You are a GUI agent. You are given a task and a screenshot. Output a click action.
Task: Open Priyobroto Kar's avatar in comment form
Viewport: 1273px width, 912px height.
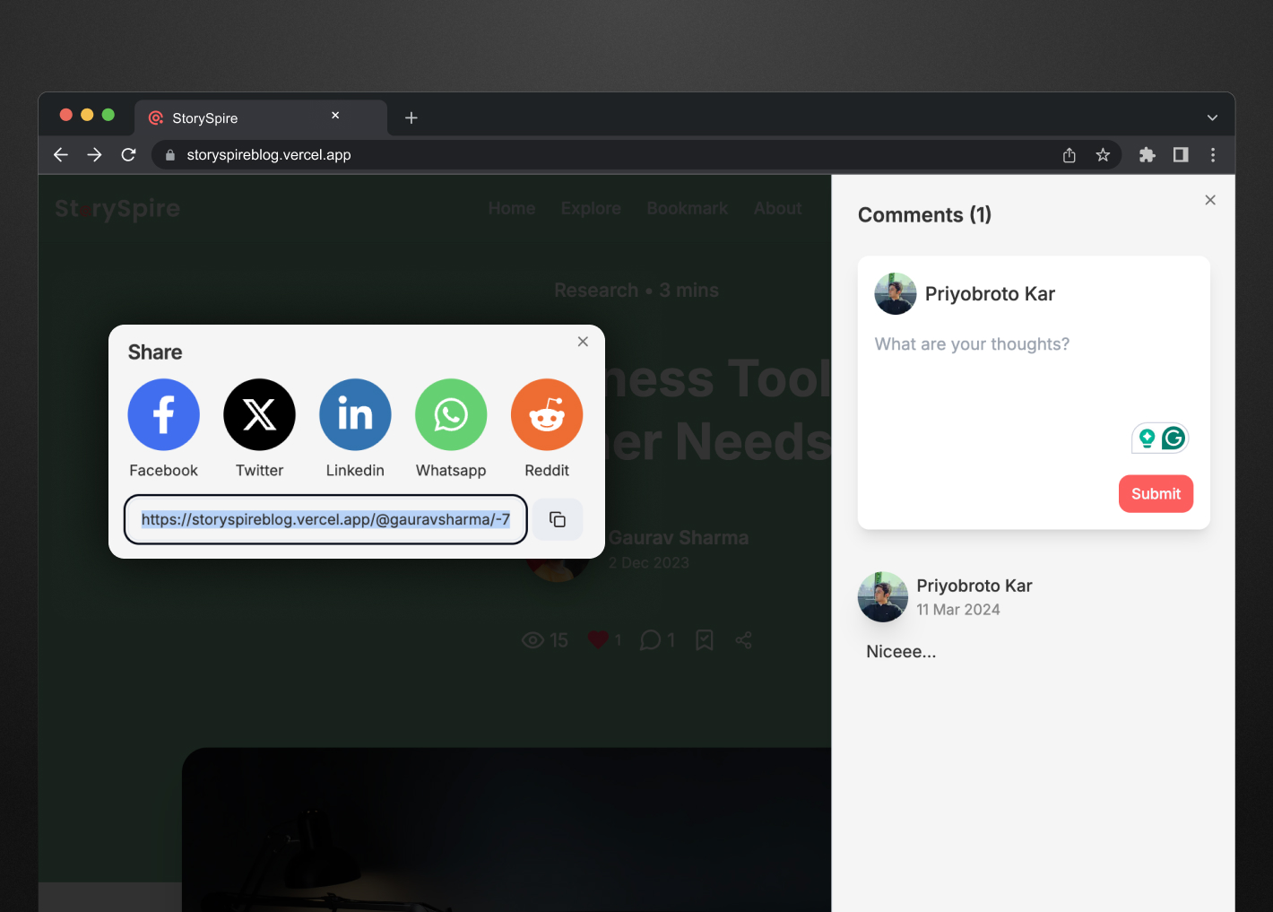click(896, 294)
